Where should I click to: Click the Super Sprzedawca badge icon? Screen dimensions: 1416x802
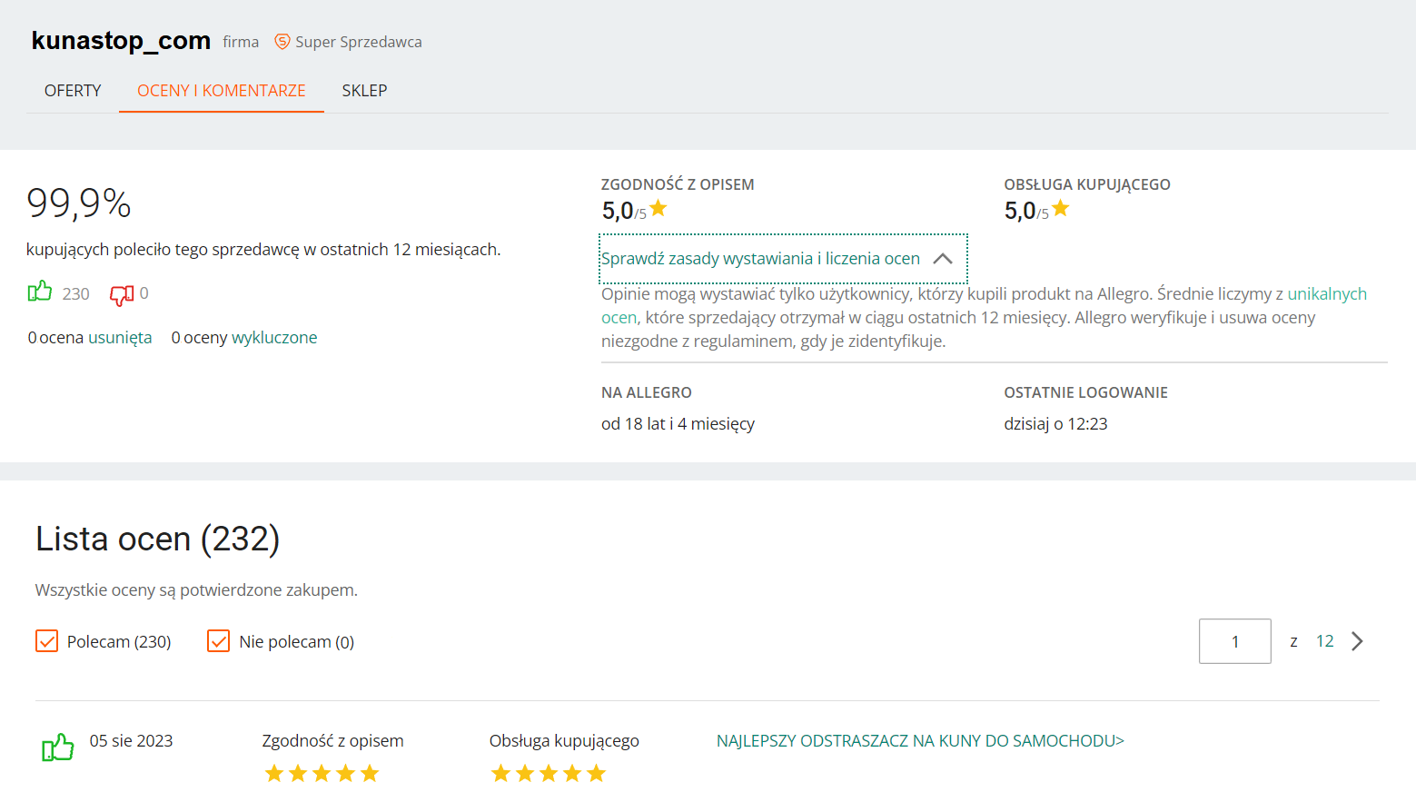pos(282,42)
